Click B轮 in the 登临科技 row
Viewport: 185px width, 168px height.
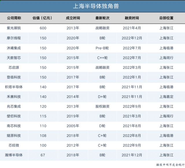(x=102, y=77)
